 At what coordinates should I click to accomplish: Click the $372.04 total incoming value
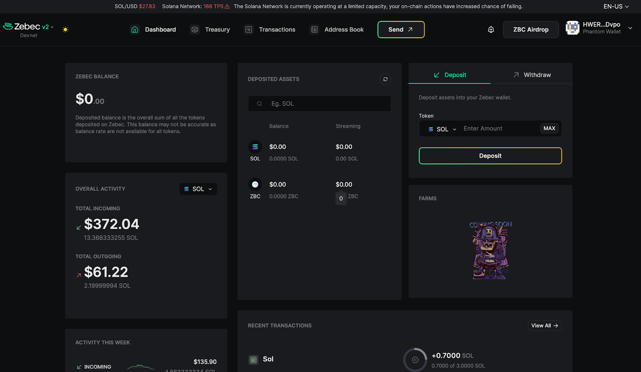coord(112,224)
